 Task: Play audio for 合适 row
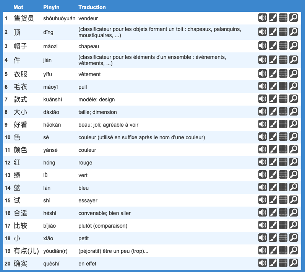point(262,213)
